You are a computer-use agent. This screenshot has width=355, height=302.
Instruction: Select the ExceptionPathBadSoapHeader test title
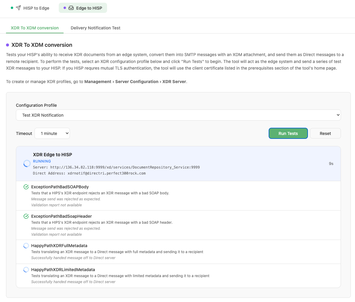[x=61, y=216]
